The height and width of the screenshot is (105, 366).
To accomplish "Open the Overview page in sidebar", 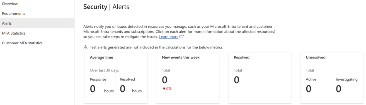I will (37, 4).
